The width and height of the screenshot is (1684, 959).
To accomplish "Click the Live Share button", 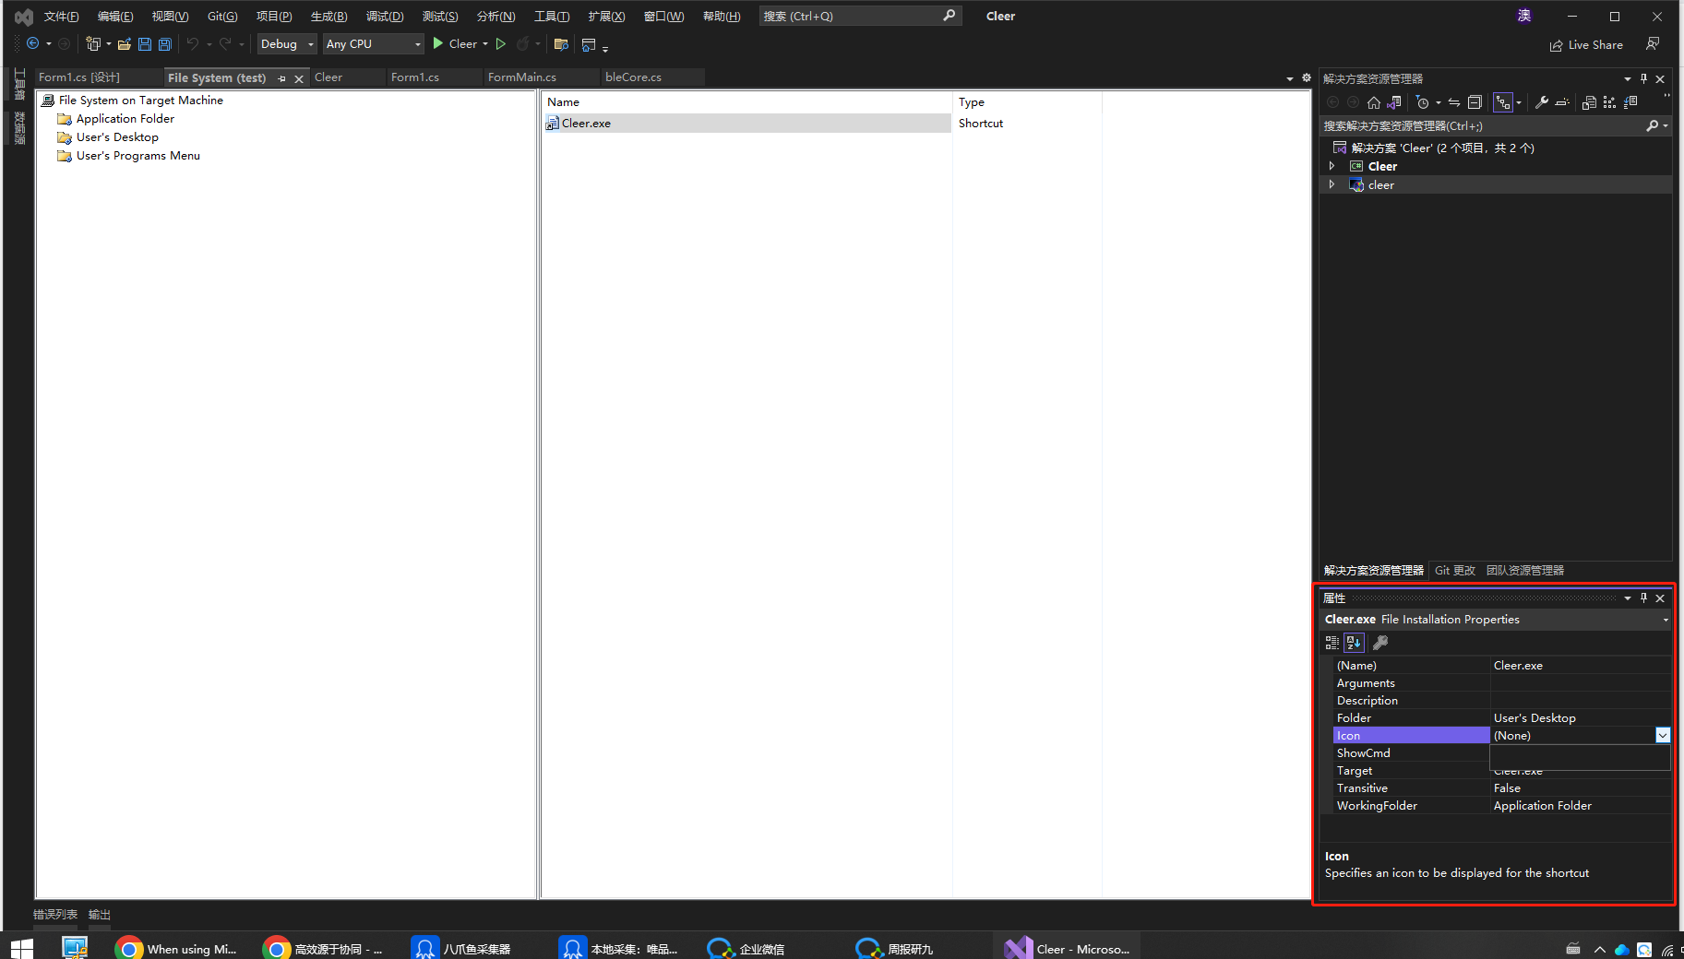I will [1586, 44].
